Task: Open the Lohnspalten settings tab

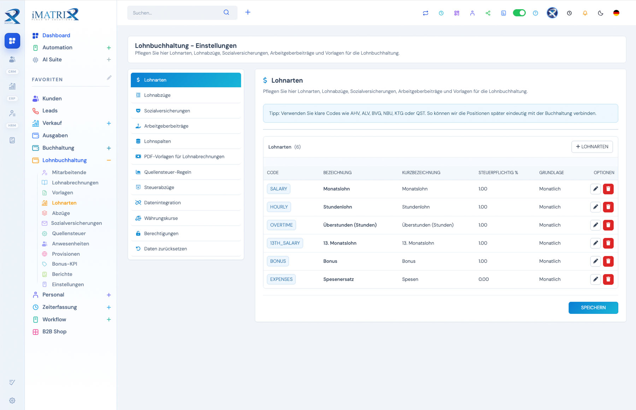Action: [x=186, y=141]
